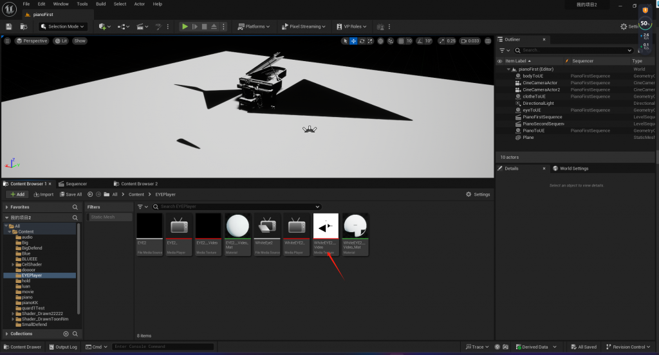659x355 pixels.
Task: Click the eject playback button
Action: point(214,26)
